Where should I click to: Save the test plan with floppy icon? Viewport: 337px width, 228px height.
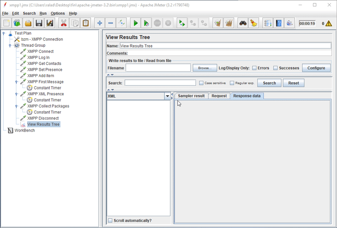pos(39,23)
